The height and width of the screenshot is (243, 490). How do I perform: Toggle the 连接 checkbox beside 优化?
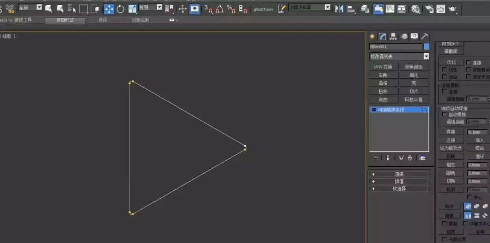pyautogui.click(x=468, y=63)
